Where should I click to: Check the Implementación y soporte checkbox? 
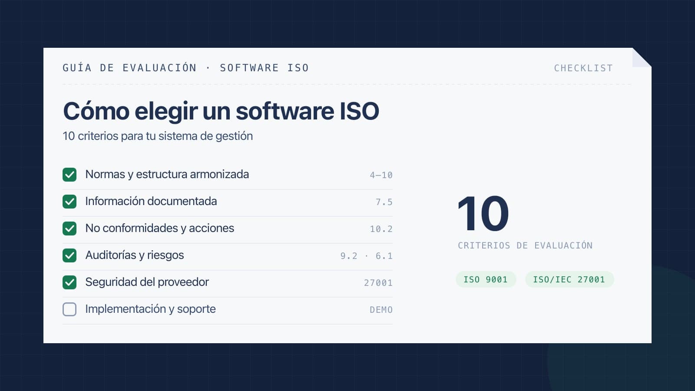[x=69, y=309]
